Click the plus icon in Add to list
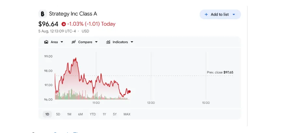Screen dimensions: 281x133 point(206,15)
